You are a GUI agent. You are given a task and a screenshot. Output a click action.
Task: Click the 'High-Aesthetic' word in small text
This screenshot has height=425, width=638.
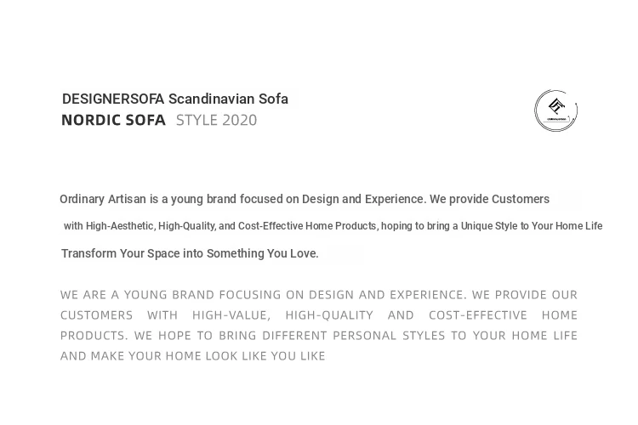(x=119, y=226)
